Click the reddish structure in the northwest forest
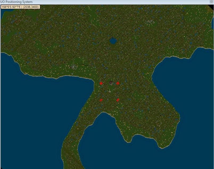The height and width of the screenshot is (169, 214). pos(17,21)
